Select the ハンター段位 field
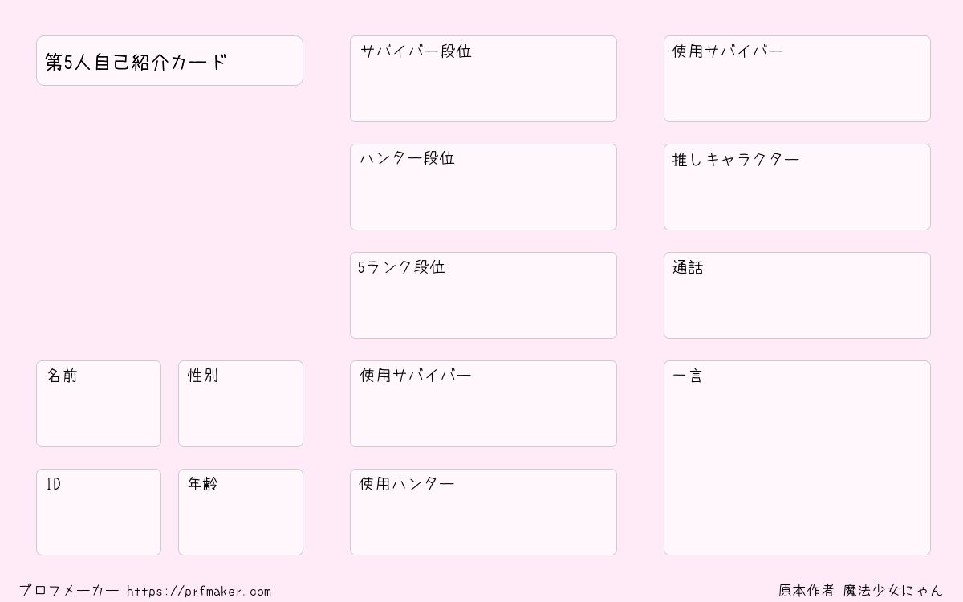The width and height of the screenshot is (963, 602). 483,187
